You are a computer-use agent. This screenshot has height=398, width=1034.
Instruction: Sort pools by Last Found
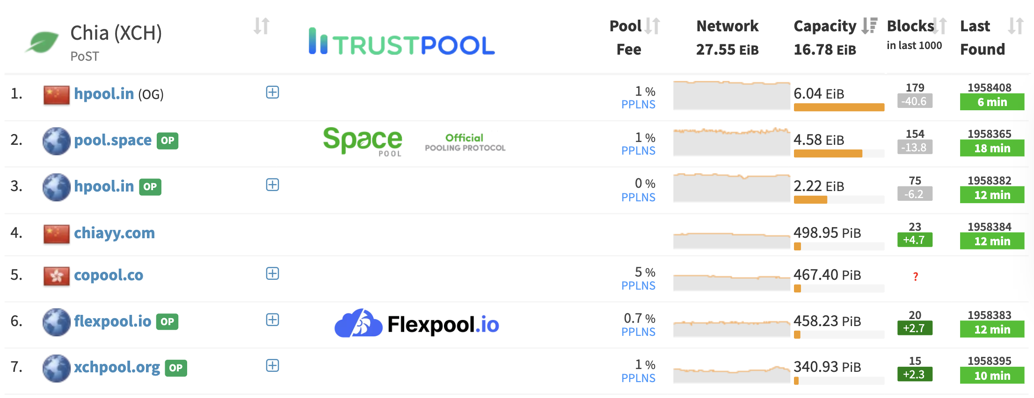[1016, 26]
